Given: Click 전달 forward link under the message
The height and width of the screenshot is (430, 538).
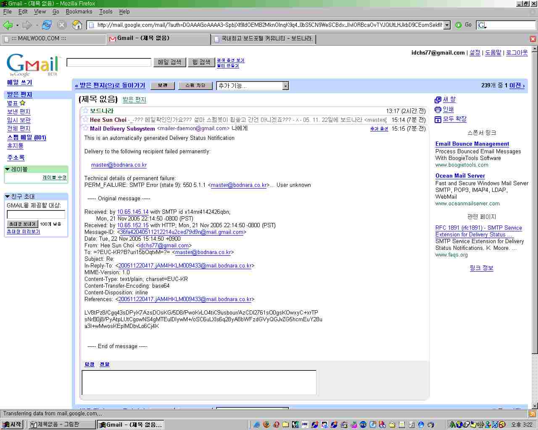Looking at the screenshot, I should [105, 364].
